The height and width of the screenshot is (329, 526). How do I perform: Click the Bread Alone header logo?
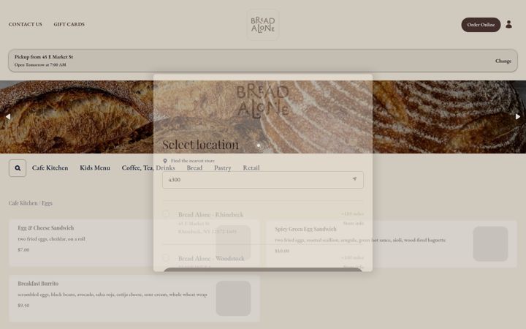(x=263, y=25)
